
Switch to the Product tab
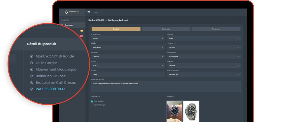(116, 29)
